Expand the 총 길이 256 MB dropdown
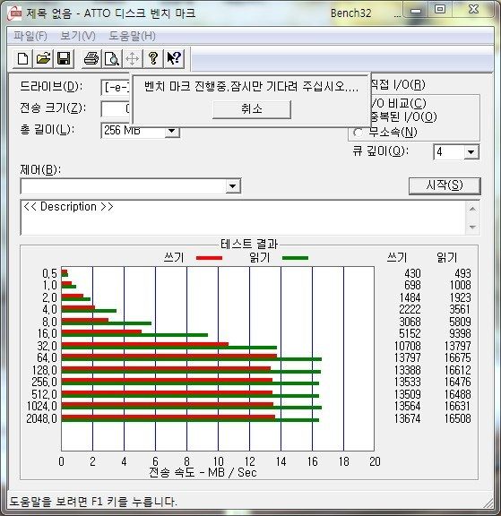This screenshot has width=501, height=516. 171,132
